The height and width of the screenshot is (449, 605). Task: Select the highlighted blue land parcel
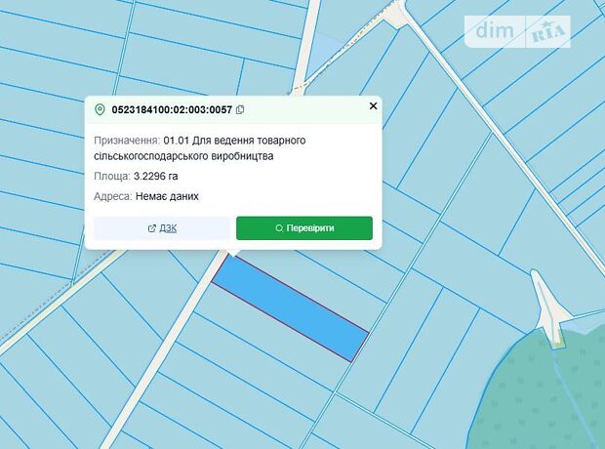[x=290, y=308]
